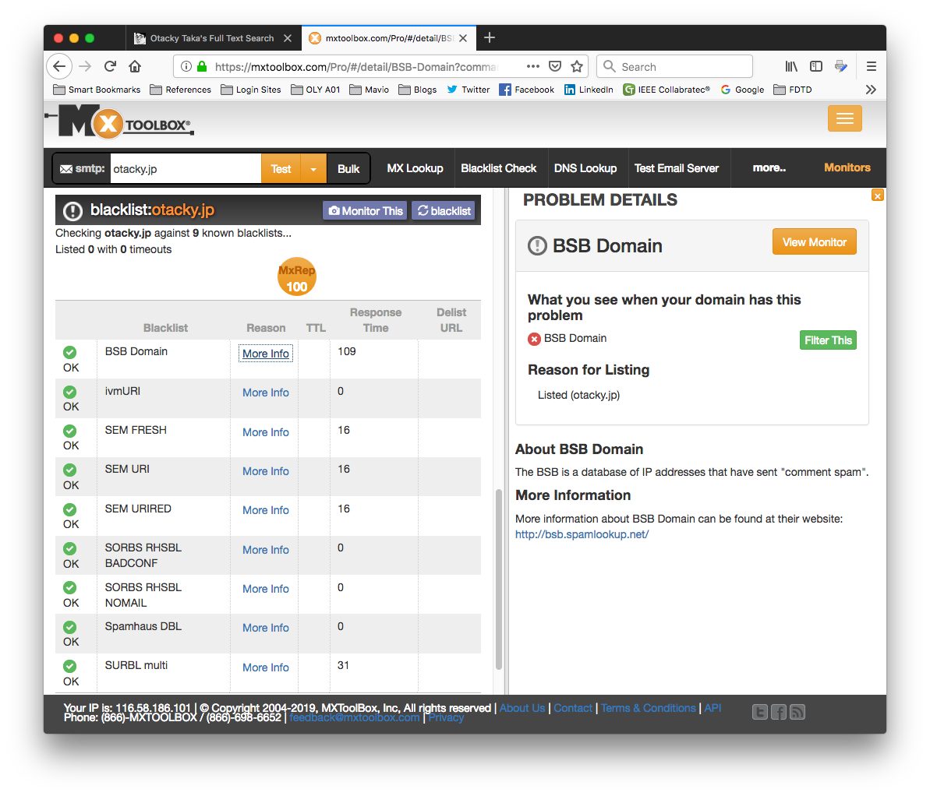Open the Test button dropdown arrow
Screen dimensions: 930x796
click(x=313, y=169)
